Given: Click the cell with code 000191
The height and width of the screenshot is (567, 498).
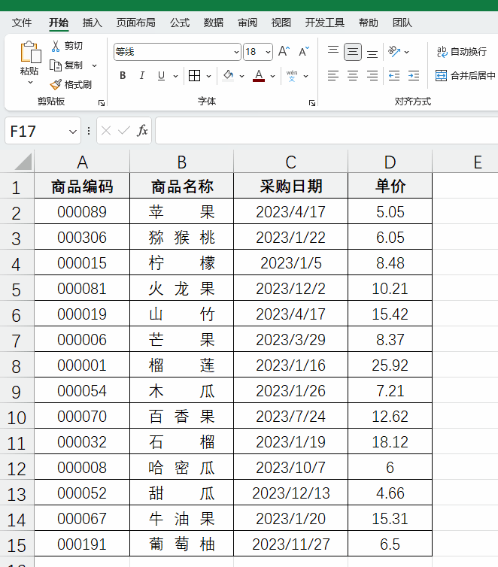Looking at the screenshot, I should click(x=82, y=544).
